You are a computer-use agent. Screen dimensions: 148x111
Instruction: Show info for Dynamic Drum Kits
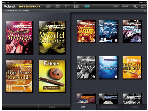click(94, 41)
